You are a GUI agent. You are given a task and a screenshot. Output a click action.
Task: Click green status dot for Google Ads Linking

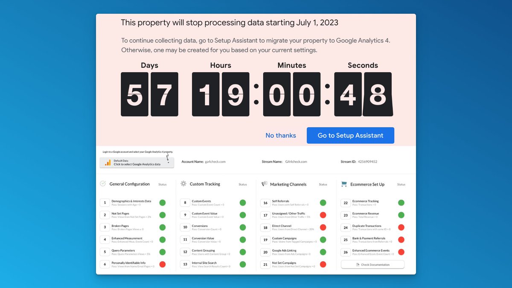323,252
